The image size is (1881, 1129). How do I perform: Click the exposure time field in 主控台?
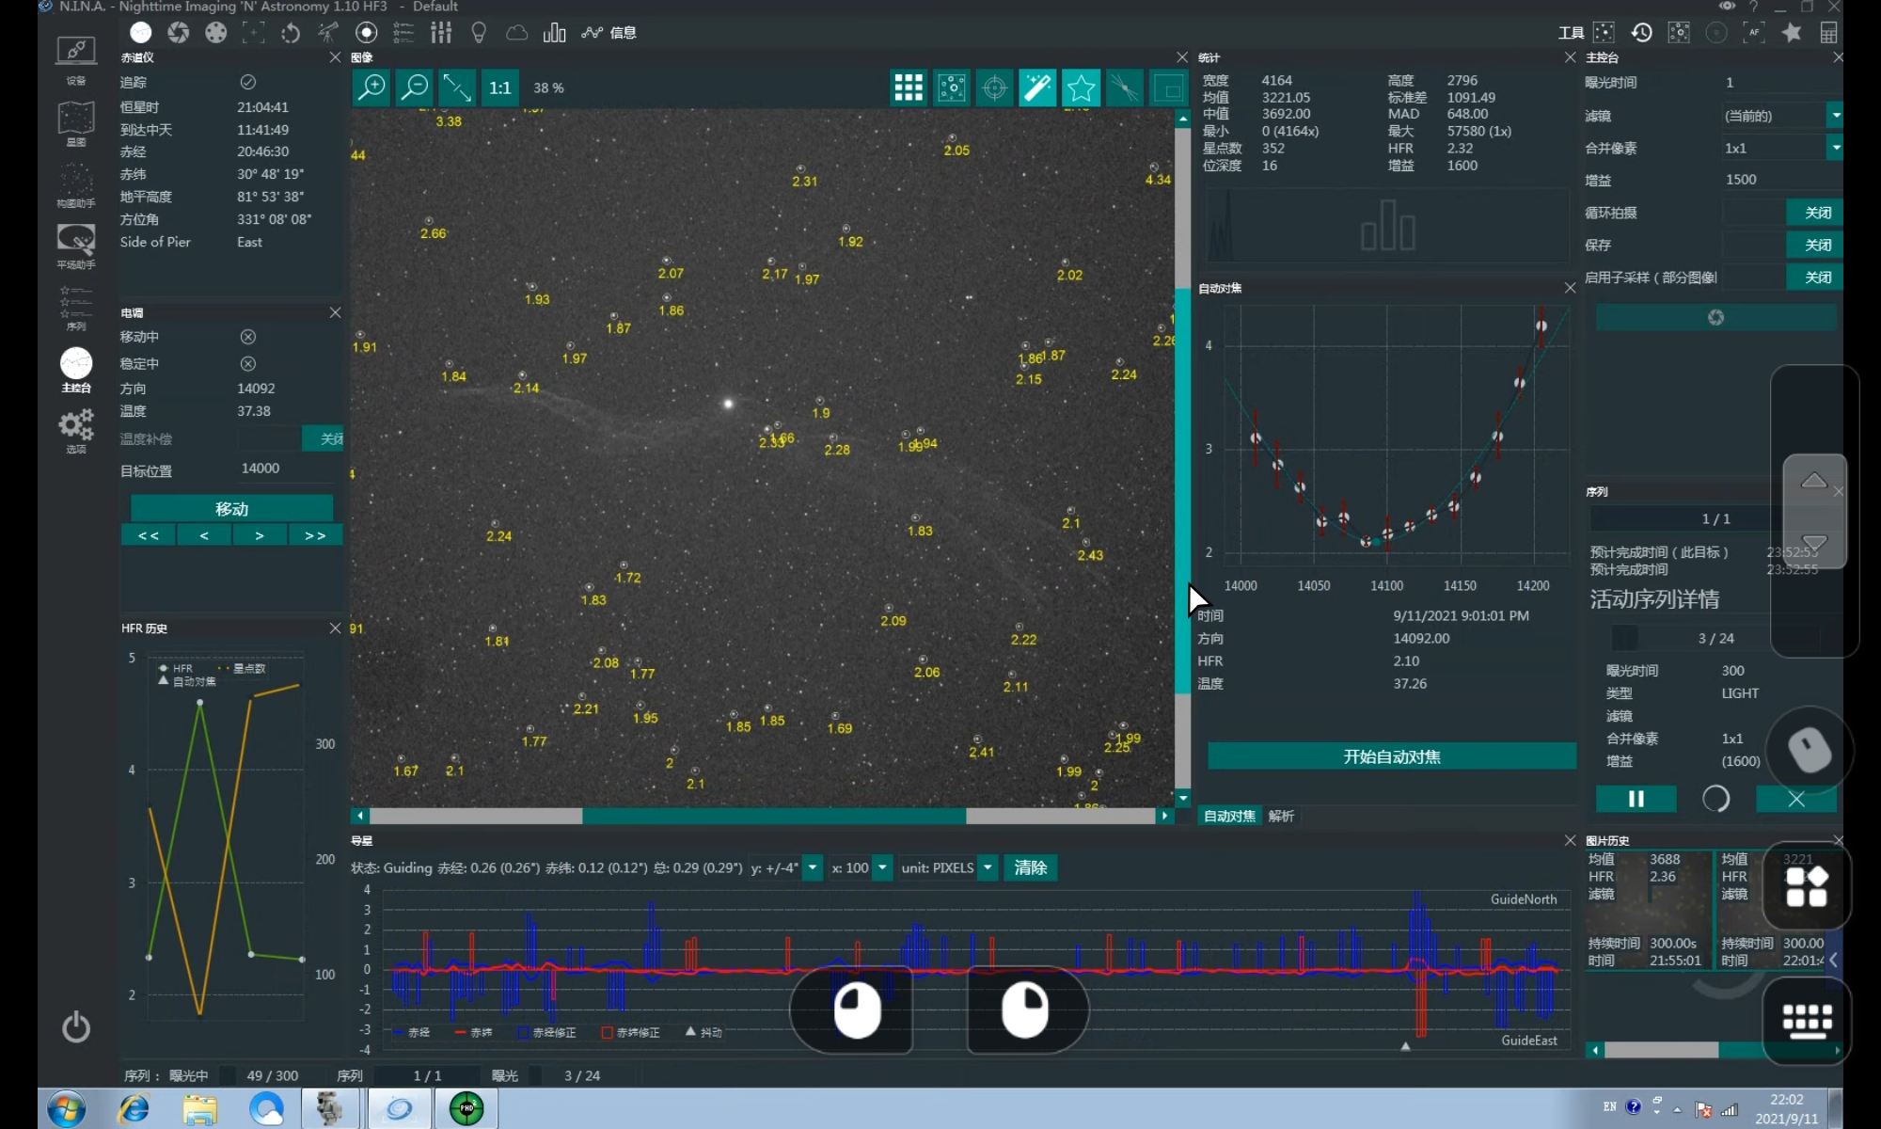pos(1781,83)
